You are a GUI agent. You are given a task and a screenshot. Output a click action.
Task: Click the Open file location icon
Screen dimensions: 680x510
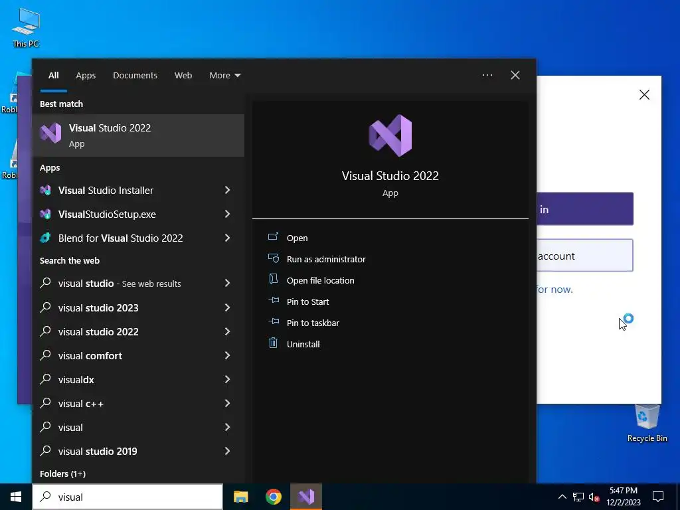(273, 280)
